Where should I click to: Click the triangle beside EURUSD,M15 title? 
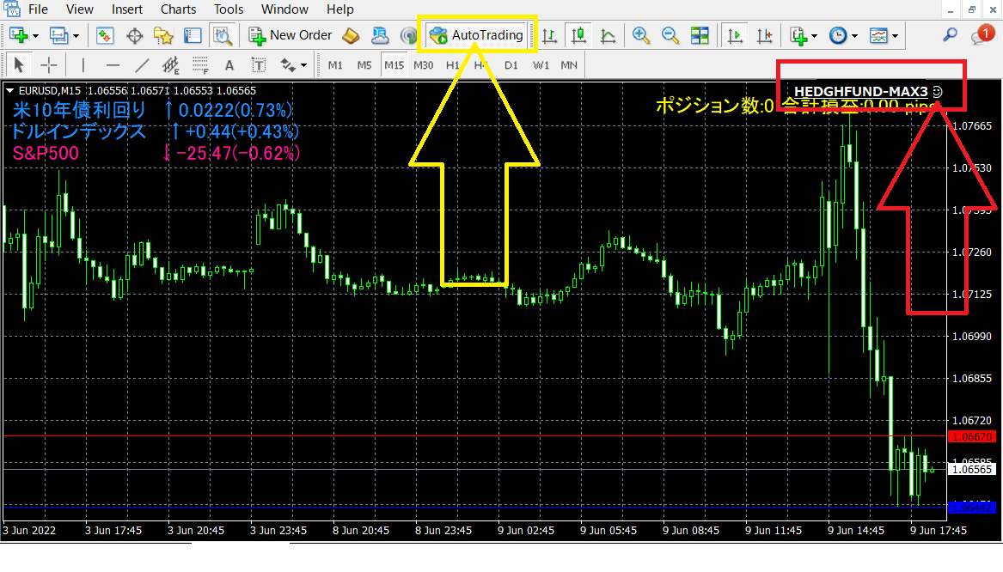(9, 91)
